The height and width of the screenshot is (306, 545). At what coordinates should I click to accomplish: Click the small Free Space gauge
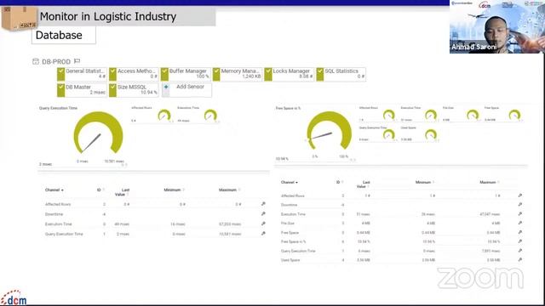(514, 115)
